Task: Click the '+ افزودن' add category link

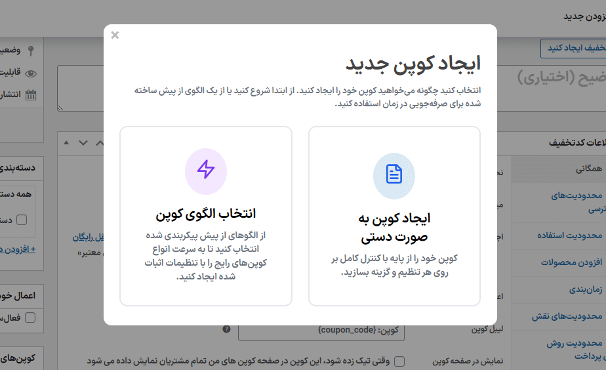Action: [x=18, y=249]
